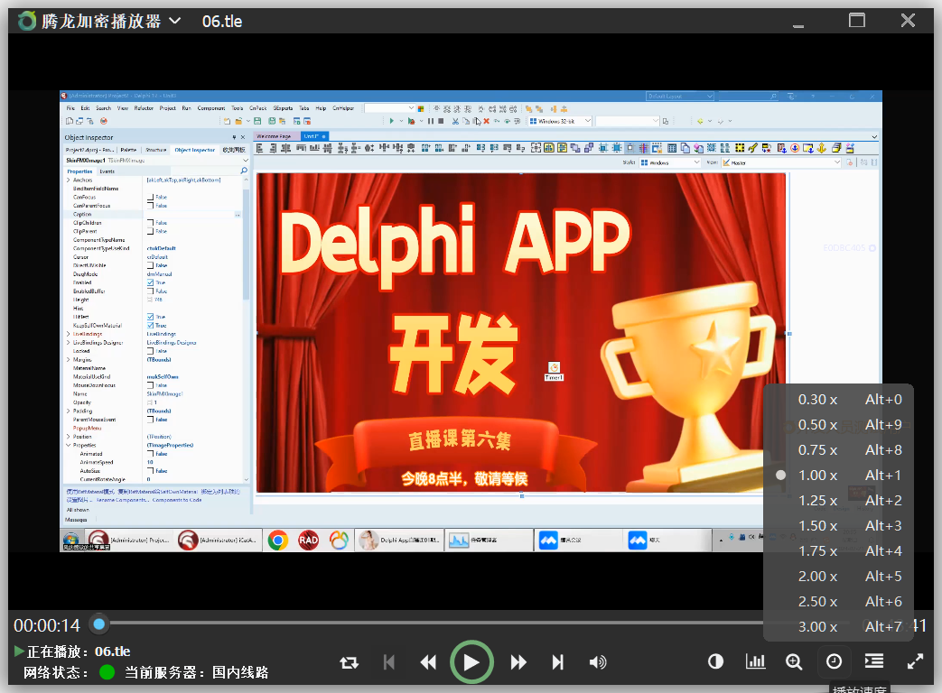Choose the 0.75 x speed entry
The height and width of the screenshot is (693, 942).
pyautogui.click(x=839, y=450)
